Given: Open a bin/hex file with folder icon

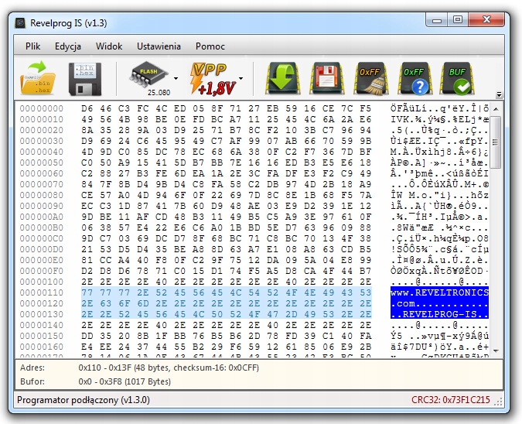Looking at the screenshot, I should pyautogui.click(x=38, y=78).
